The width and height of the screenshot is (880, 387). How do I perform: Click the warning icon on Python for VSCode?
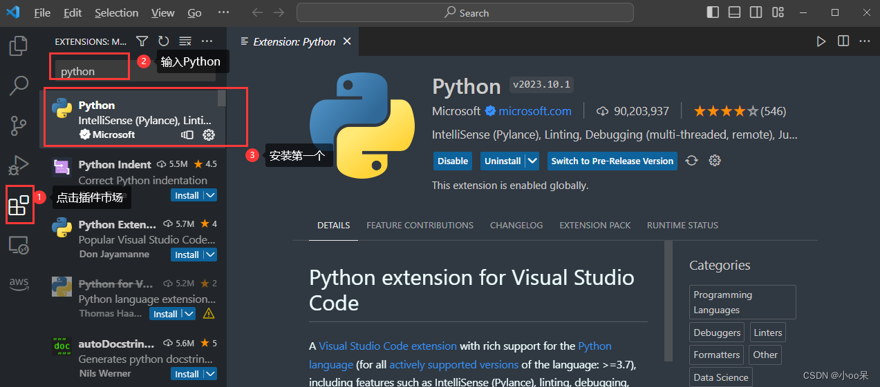(209, 314)
